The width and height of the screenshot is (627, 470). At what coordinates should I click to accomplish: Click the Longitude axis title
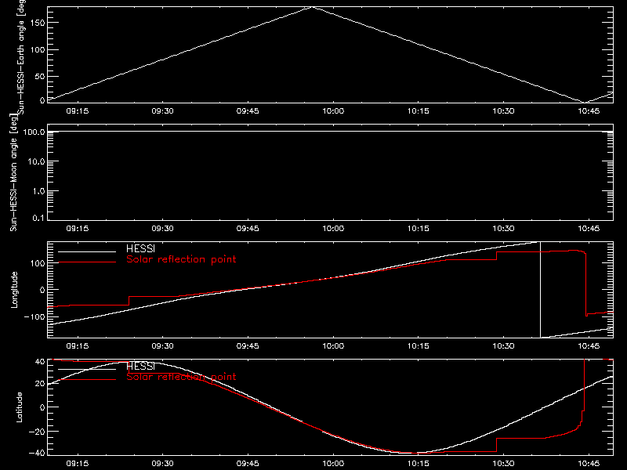coord(14,290)
